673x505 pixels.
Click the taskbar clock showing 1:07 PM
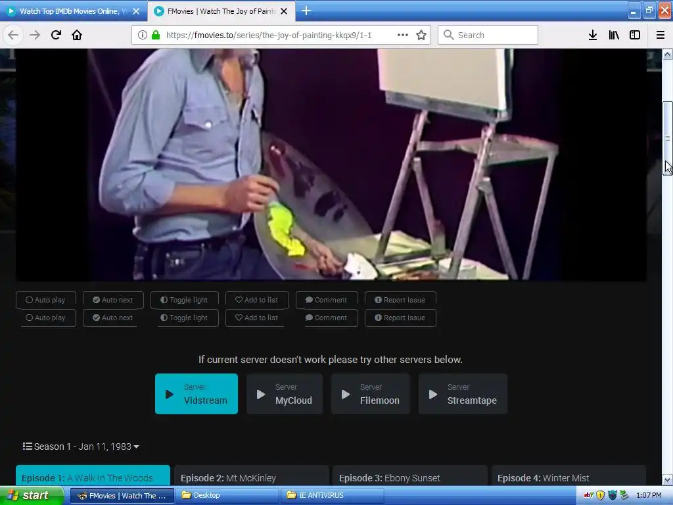pos(649,496)
